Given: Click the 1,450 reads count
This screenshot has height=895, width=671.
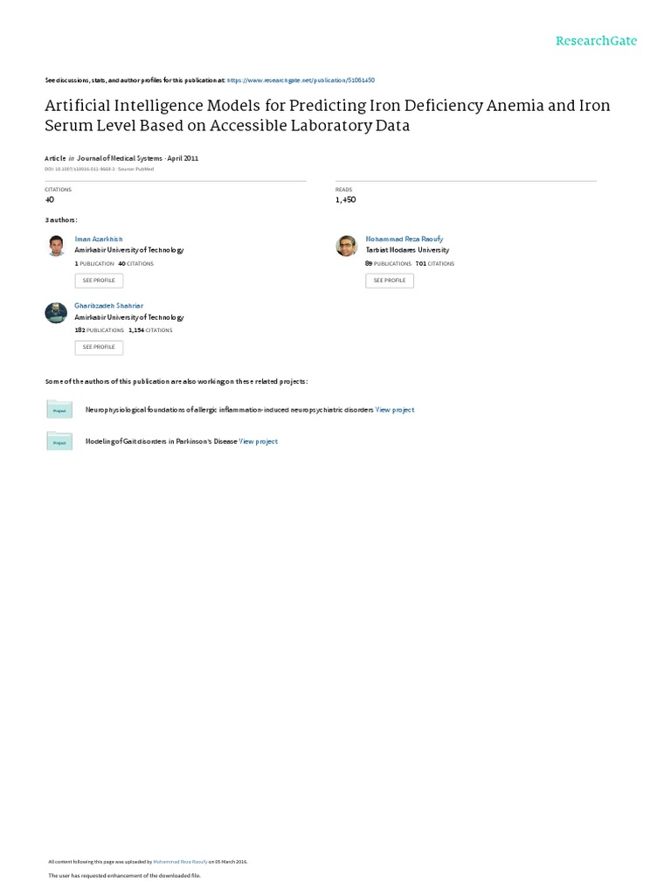Looking at the screenshot, I should (x=347, y=199).
